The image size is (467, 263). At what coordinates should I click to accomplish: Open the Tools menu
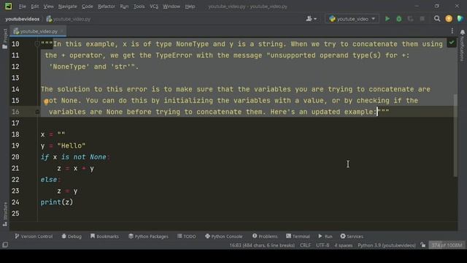[139, 7]
